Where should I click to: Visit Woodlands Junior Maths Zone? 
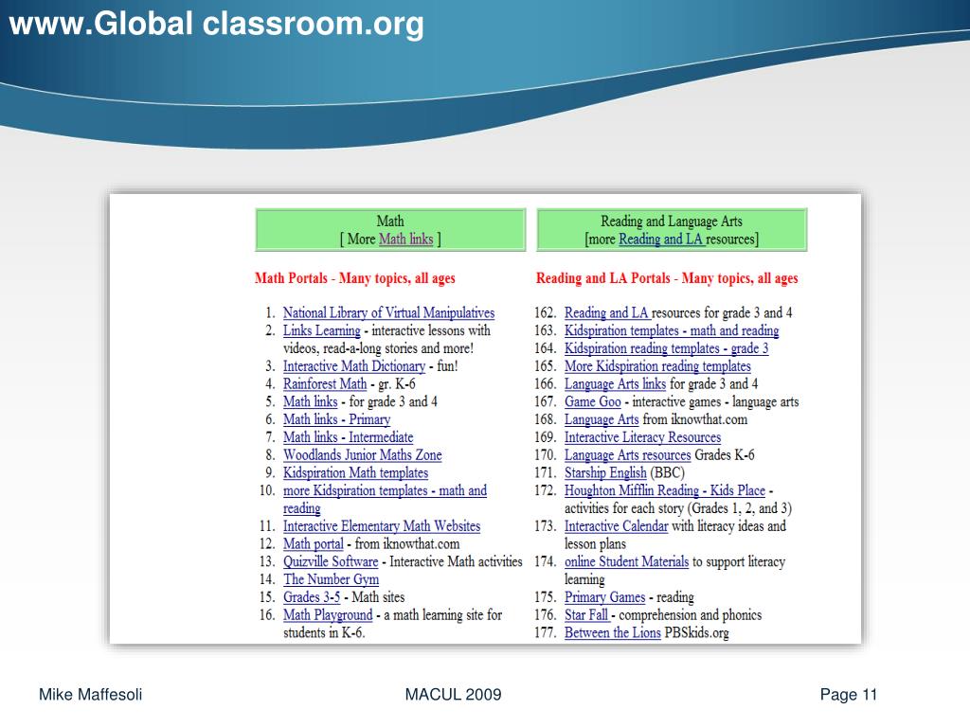(x=363, y=455)
